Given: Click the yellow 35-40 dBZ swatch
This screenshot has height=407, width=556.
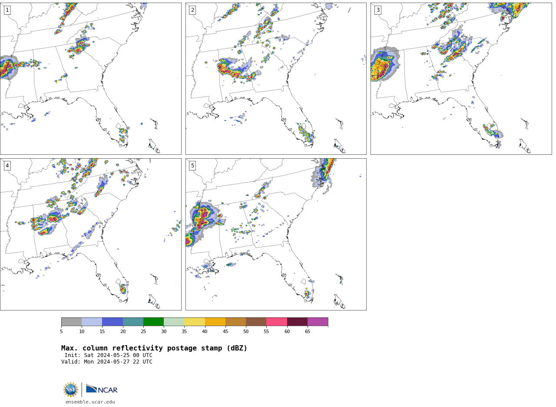Looking at the screenshot, I should [195, 322].
